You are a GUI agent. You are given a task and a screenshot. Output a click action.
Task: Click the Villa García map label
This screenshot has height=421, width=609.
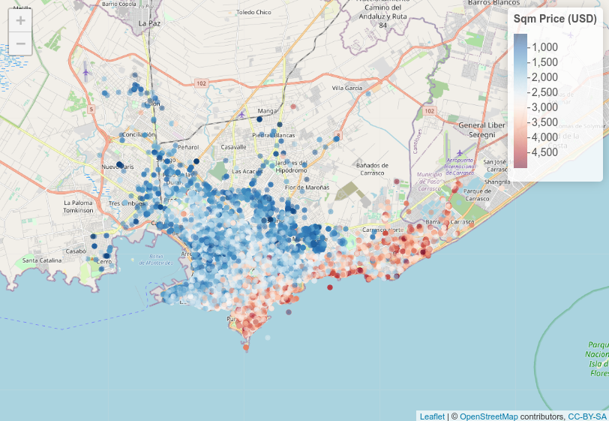(x=347, y=88)
